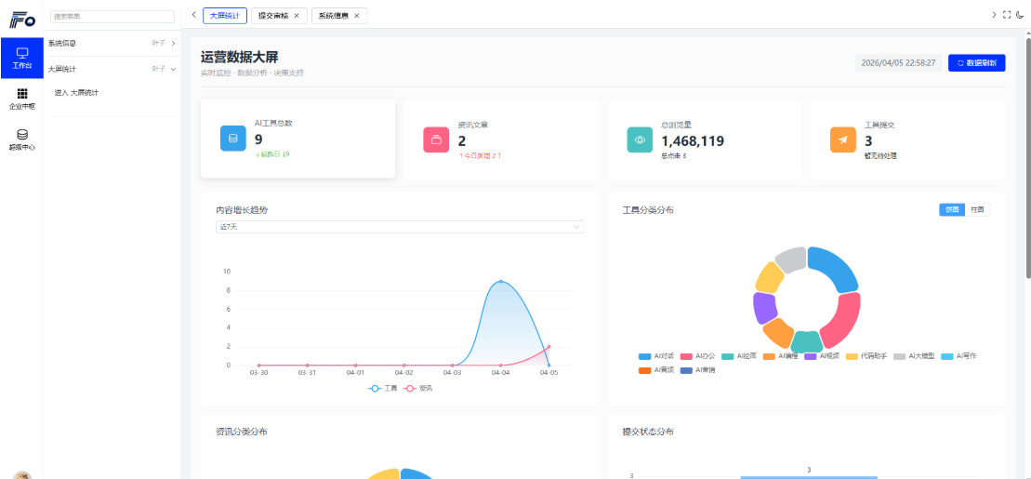
Task: Click the 搜索菜单 search input field
Action: click(112, 16)
